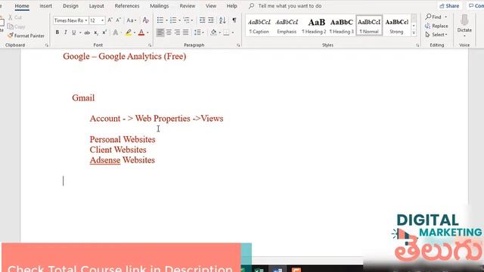Apply the Heading 3 style
The image size is (484, 272).
tap(341, 26)
